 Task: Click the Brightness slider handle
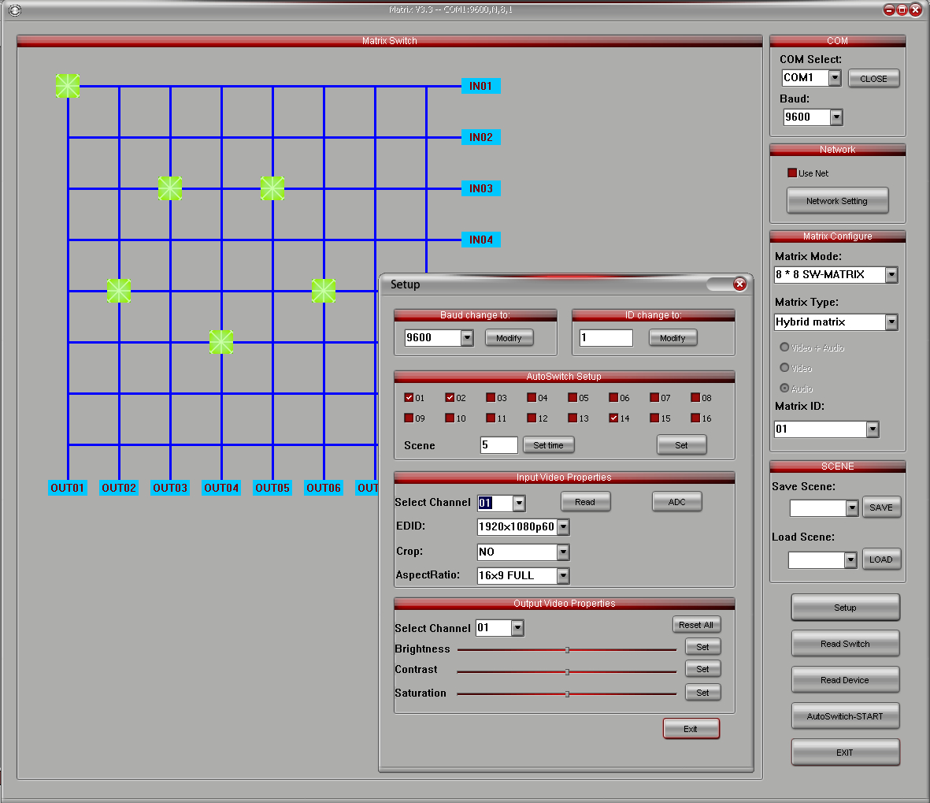(568, 650)
